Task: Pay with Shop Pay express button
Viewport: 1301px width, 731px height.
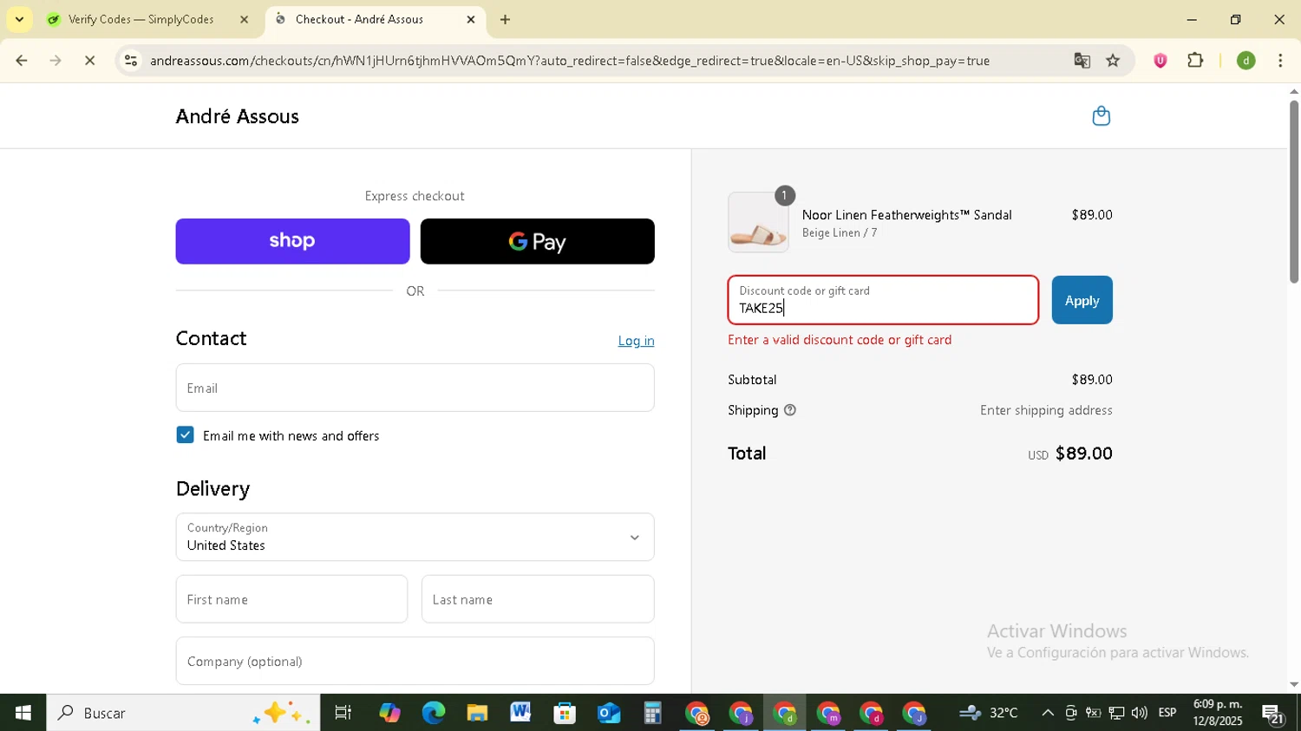Action: (x=292, y=241)
